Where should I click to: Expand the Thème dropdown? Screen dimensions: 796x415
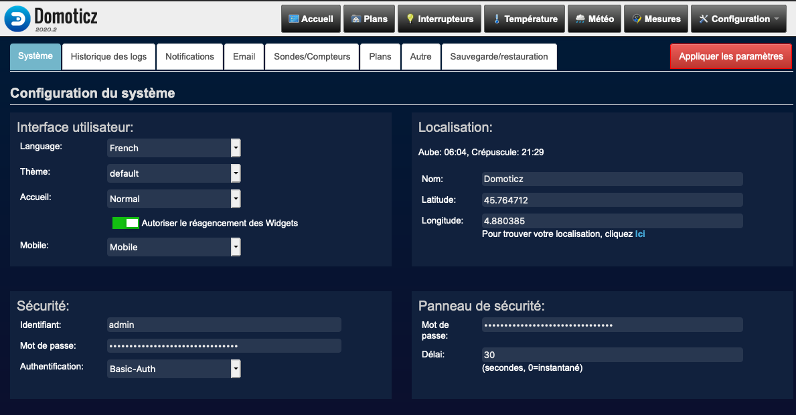173,173
